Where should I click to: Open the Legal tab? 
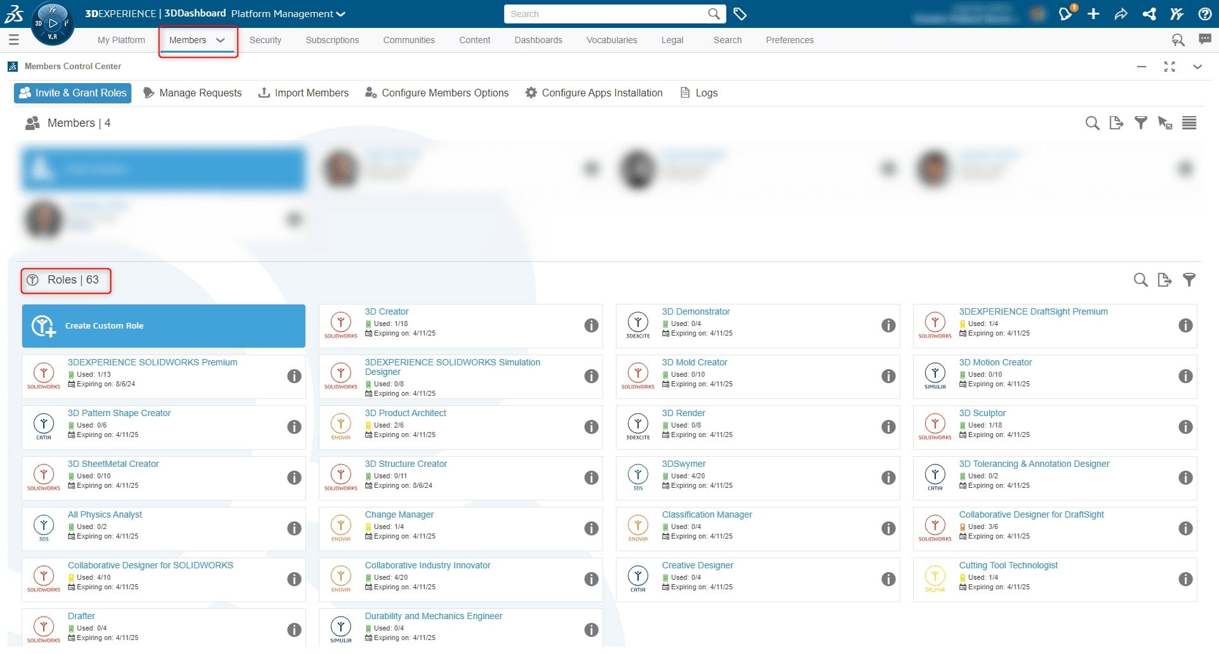pyautogui.click(x=672, y=40)
